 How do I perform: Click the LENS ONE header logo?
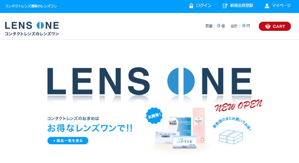(32, 29)
